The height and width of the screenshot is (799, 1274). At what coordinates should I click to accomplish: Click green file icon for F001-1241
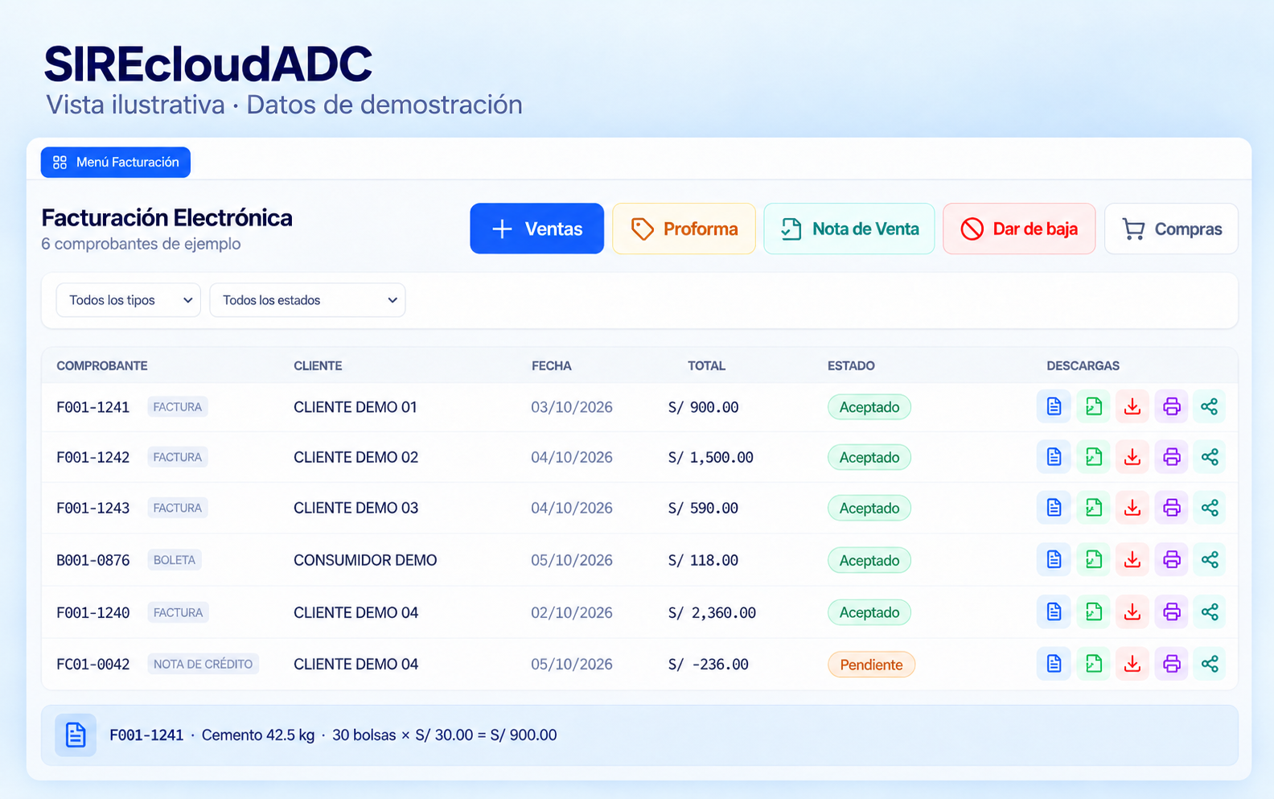pos(1093,406)
